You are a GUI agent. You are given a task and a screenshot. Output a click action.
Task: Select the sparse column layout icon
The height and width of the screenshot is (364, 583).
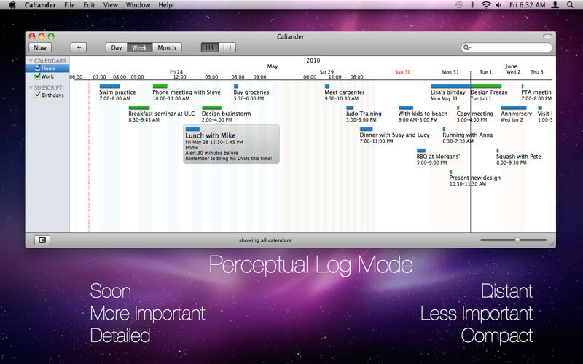point(227,47)
